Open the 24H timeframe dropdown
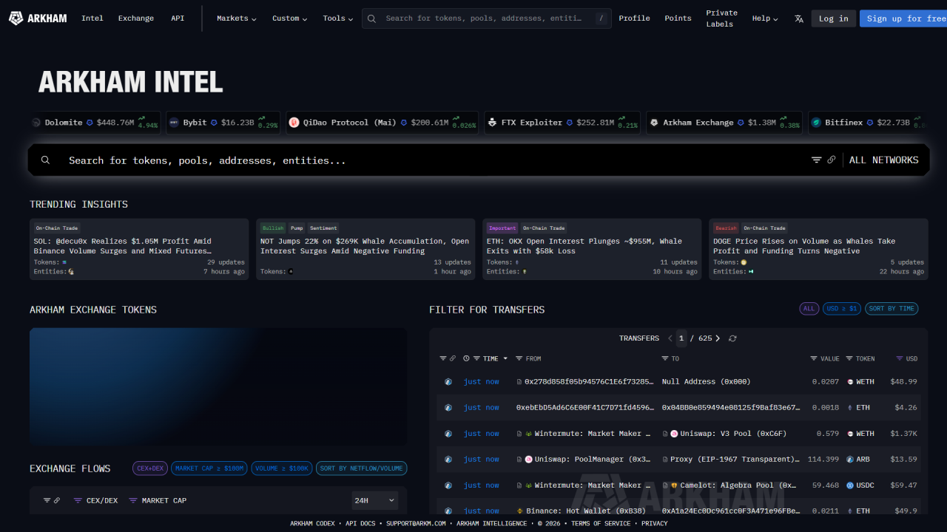Image resolution: width=947 pixels, height=532 pixels. tap(375, 500)
